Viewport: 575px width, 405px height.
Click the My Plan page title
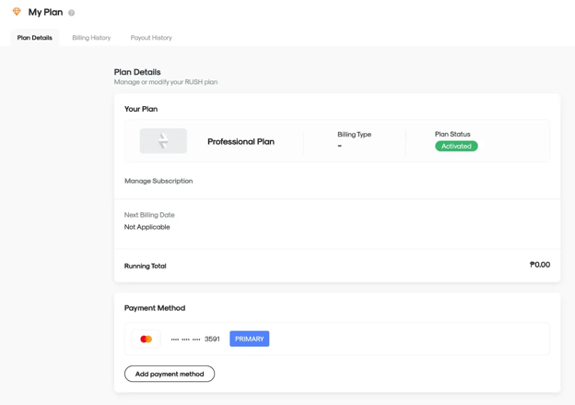[x=45, y=12]
